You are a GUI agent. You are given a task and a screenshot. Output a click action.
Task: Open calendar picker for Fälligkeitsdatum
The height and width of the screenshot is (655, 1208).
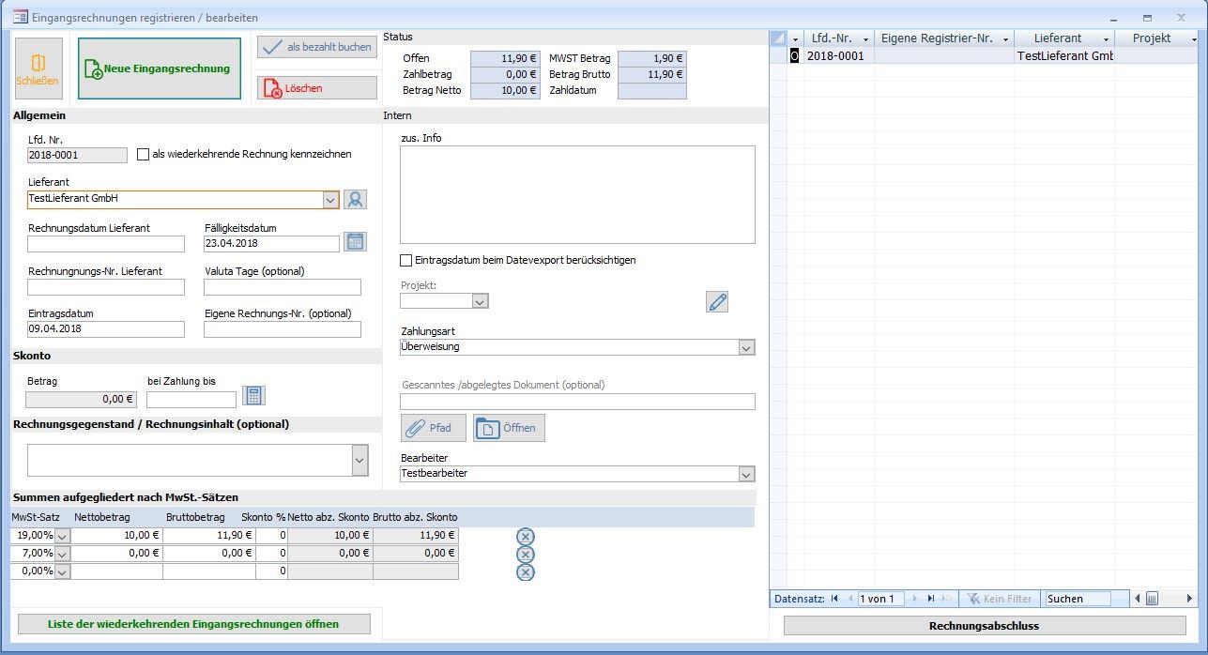click(x=355, y=242)
